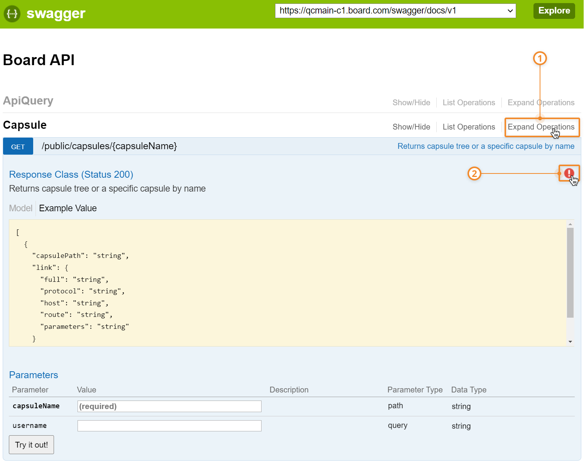Switch to the Model tab
584x463 pixels.
click(21, 208)
